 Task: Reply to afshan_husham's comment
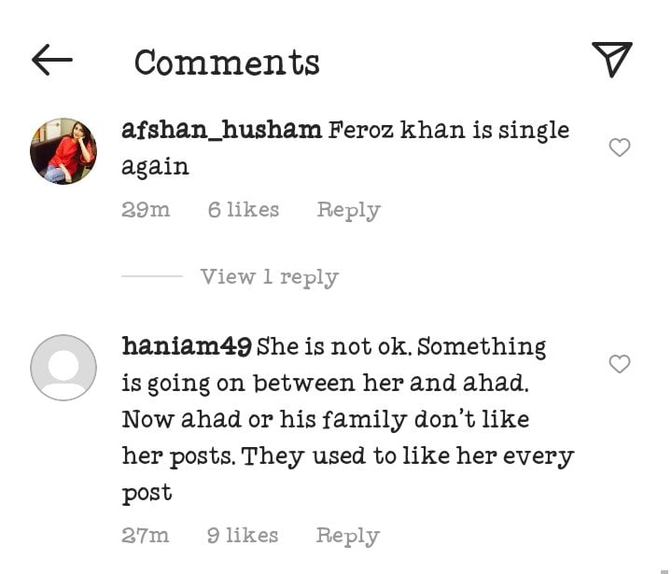[x=348, y=210]
